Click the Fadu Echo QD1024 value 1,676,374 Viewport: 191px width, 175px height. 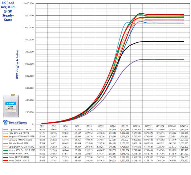pyautogui.click(x=160, y=133)
